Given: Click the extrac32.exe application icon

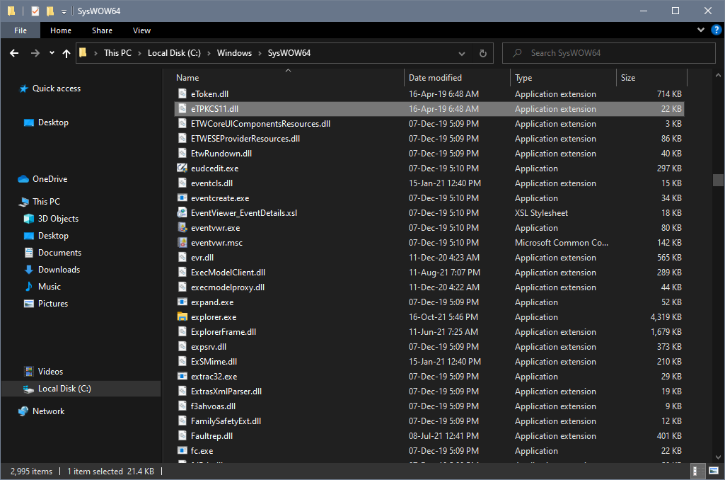Looking at the screenshot, I should 182,377.
